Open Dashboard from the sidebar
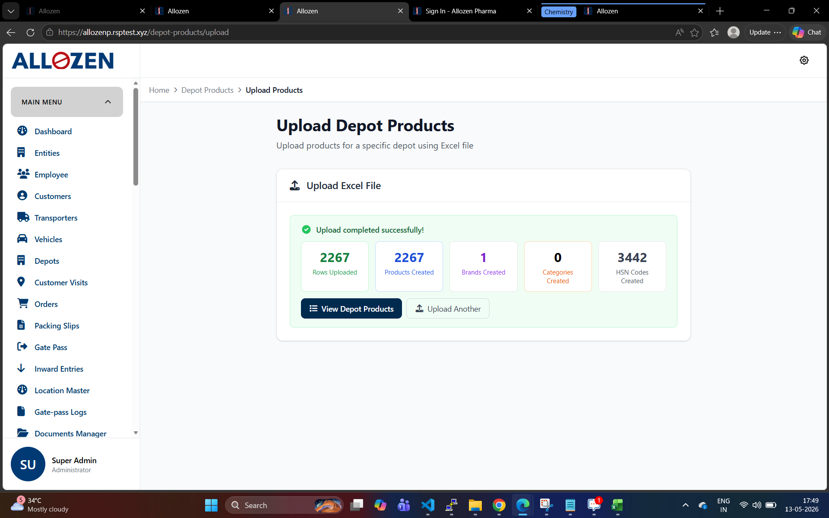This screenshot has width=829, height=518. pyautogui.click(x=53, y=131)
